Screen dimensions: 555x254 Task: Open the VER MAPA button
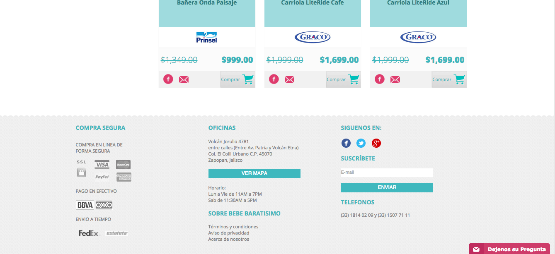pos(254,173)
